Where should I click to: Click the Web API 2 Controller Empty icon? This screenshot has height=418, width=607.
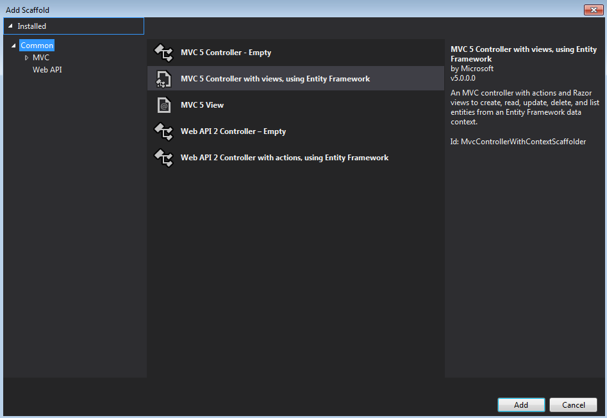164,131
